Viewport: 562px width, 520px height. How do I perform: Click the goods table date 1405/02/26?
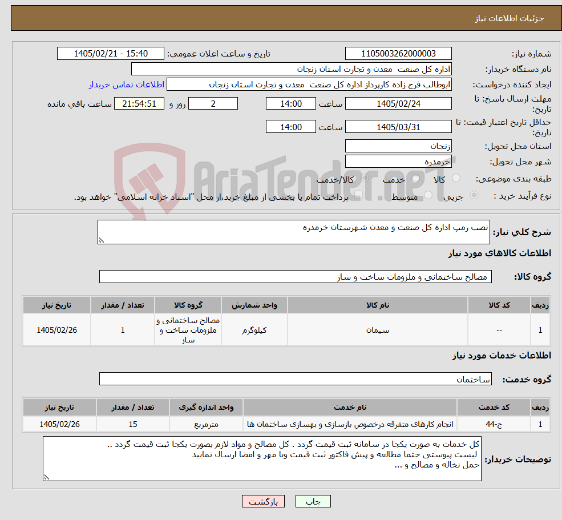[x=56, y=330]
